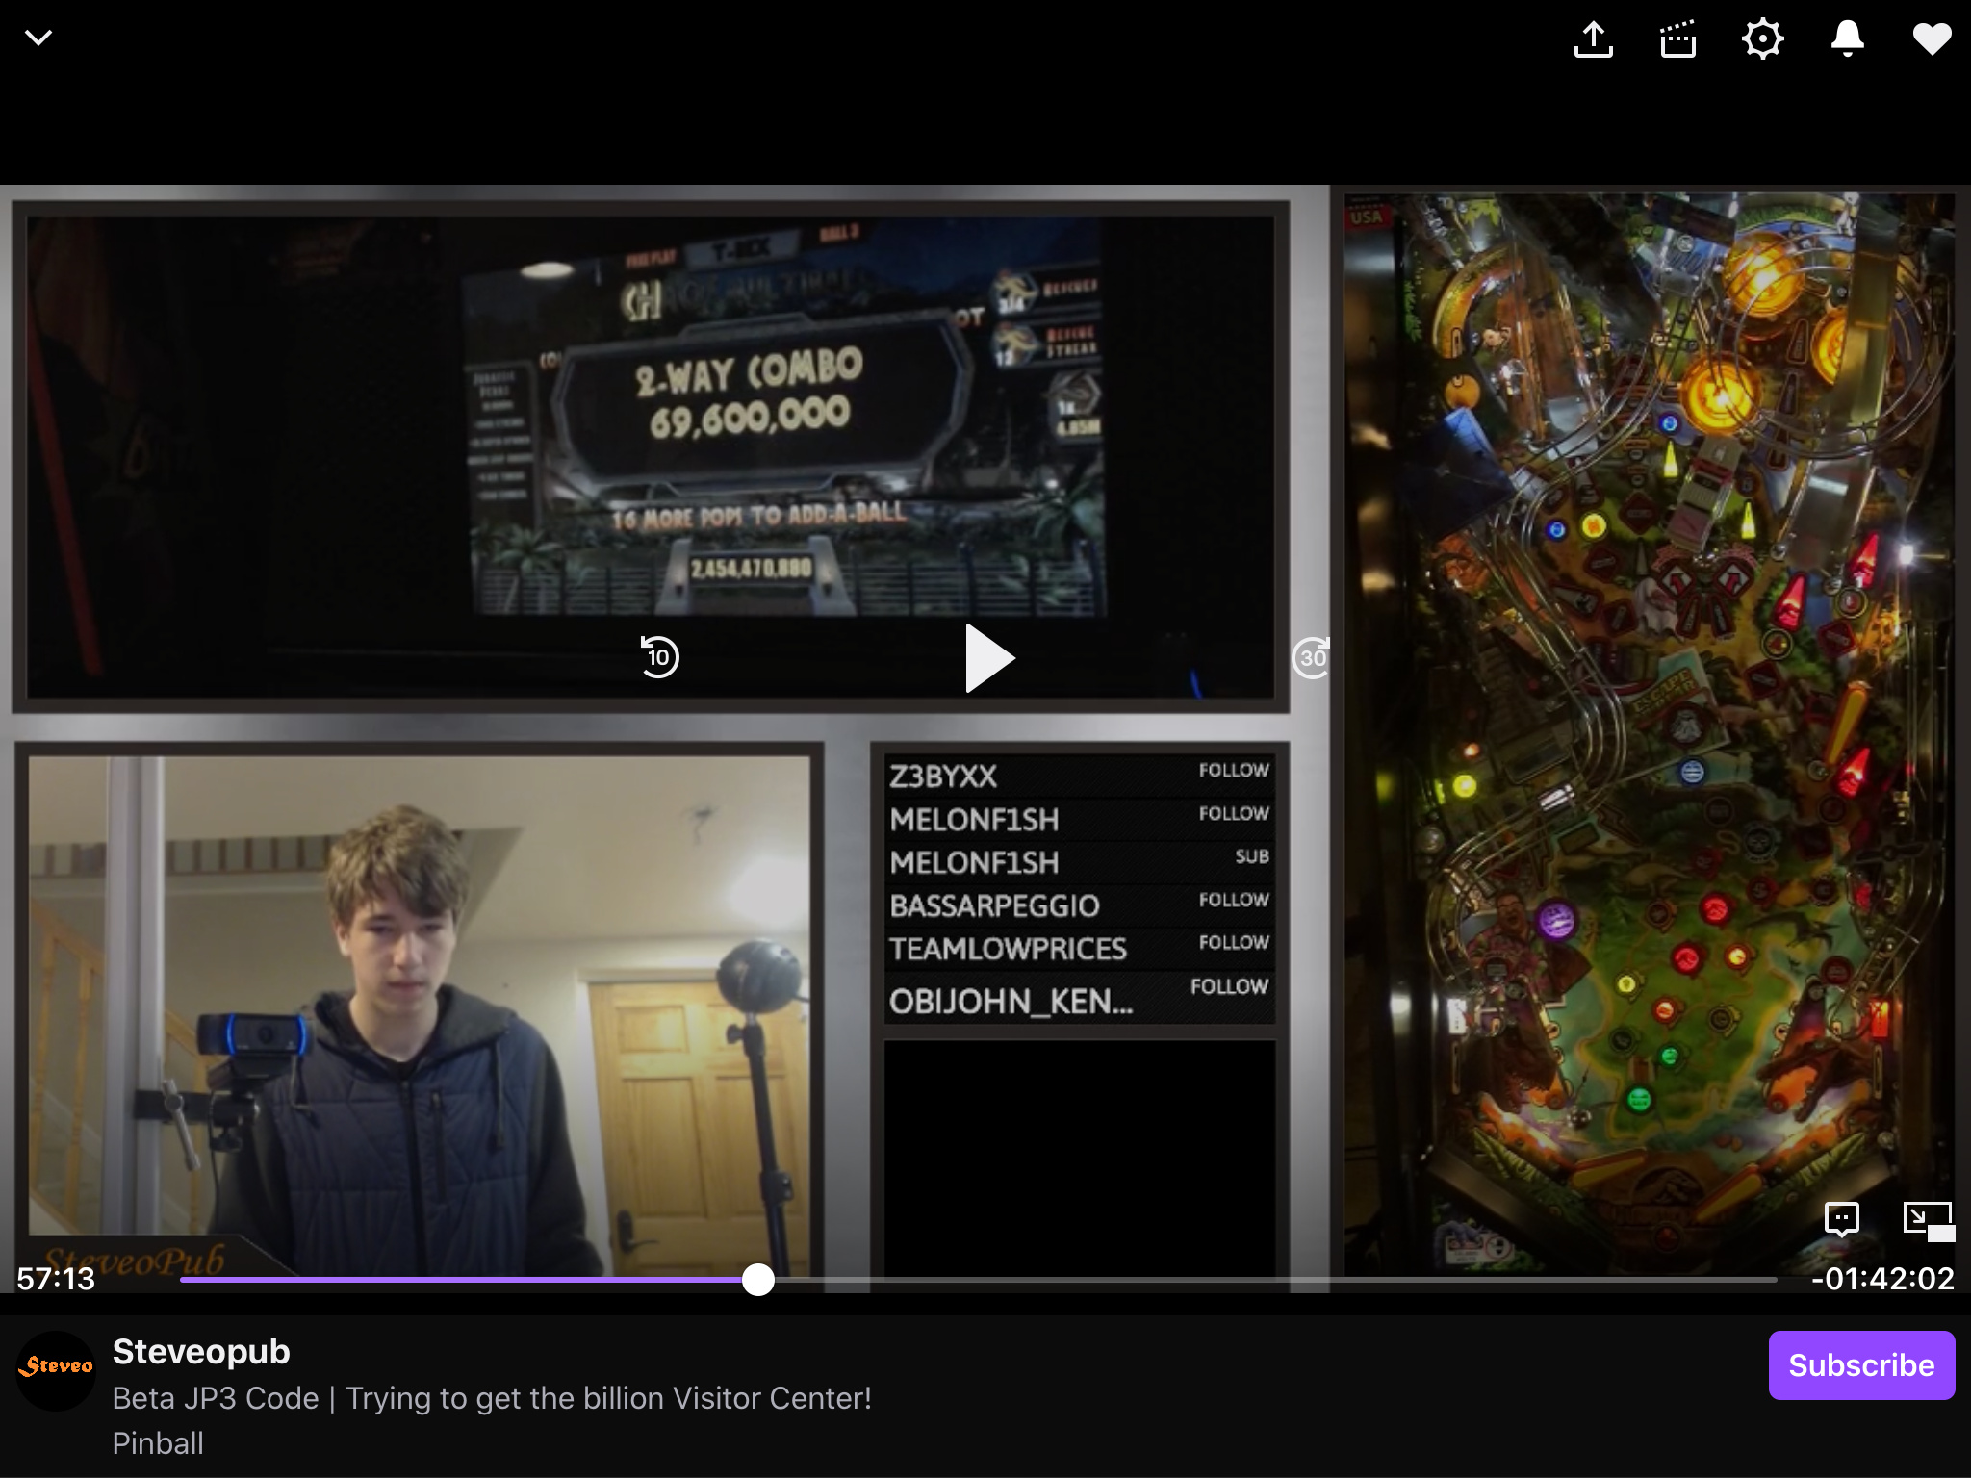Image resolution: width=1971 pixels, height=1478 pixels.
Task: Click the stream title text
Action: [x=492, y=1398]
